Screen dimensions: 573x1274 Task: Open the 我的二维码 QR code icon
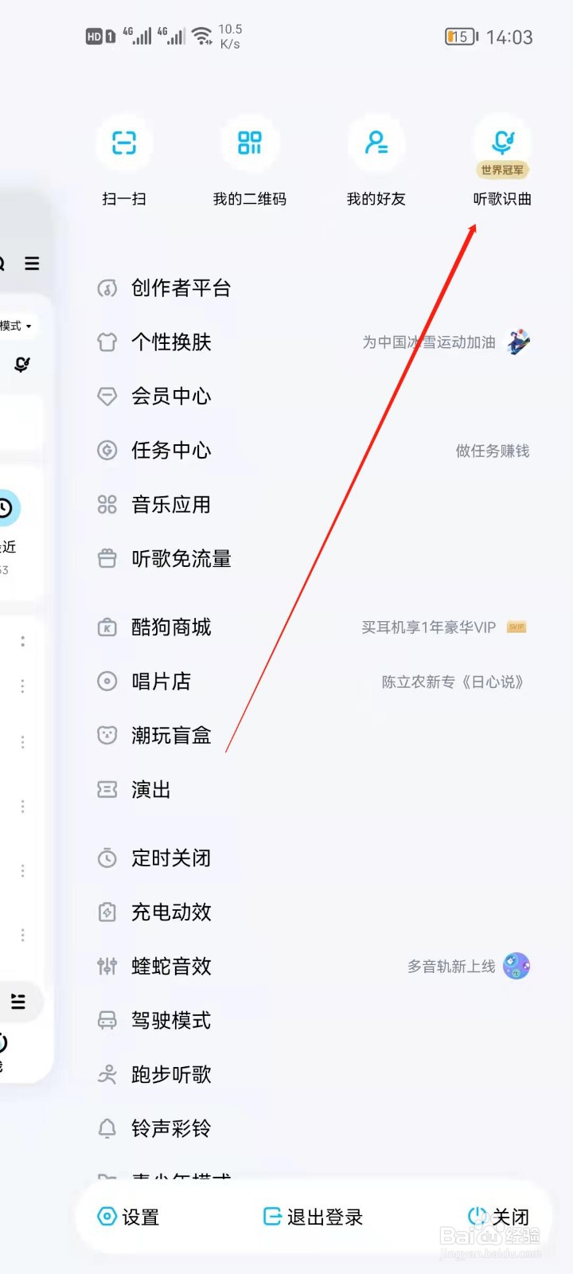(250, 143)
